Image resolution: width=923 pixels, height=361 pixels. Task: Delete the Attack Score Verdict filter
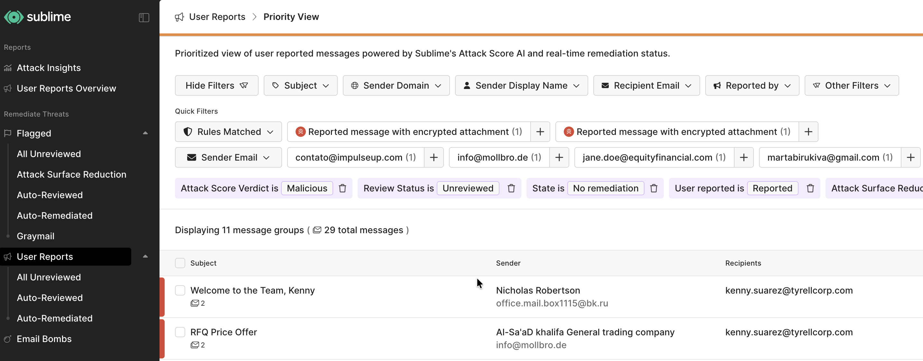tap(342, 188)
